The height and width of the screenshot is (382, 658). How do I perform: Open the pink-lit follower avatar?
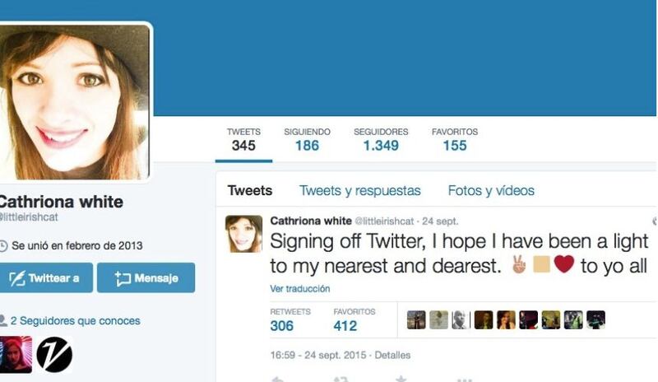tap(15, 354)
